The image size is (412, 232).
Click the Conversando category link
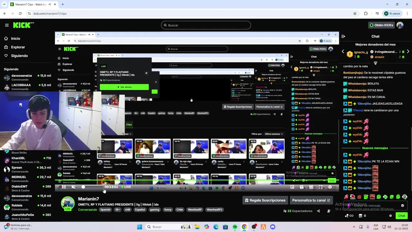(88, 210)
